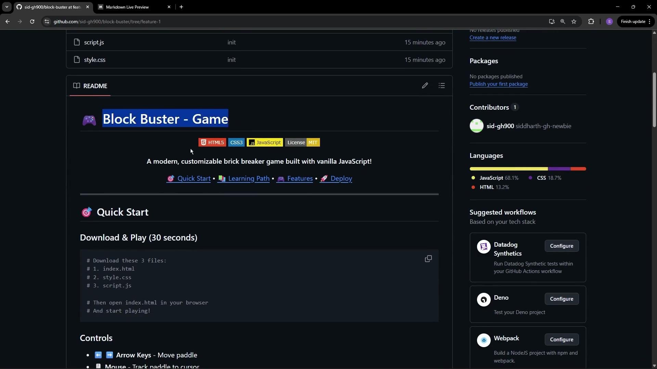Click the Controls heading
657x369 pixels.
coord(96,338)
